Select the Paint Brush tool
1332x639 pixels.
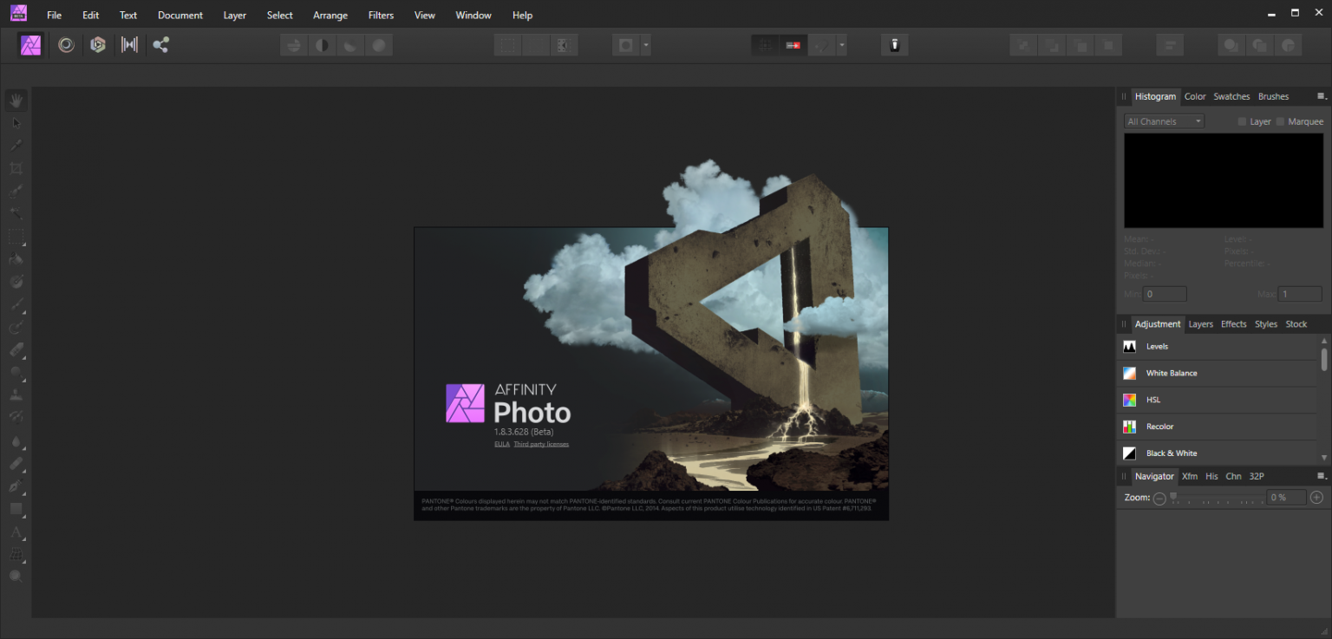(16, 304)
